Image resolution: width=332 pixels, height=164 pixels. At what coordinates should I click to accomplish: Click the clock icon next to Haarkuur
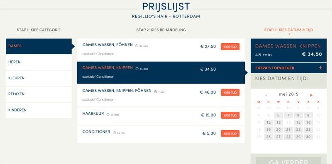coord(108,115)
